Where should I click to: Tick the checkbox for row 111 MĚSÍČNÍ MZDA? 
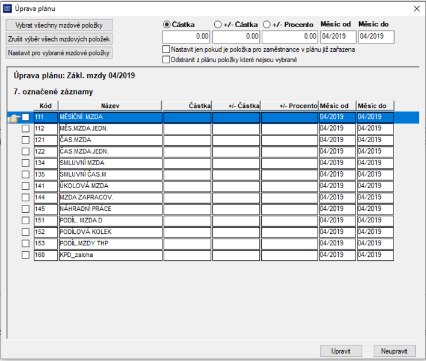[x=25, y=117]
